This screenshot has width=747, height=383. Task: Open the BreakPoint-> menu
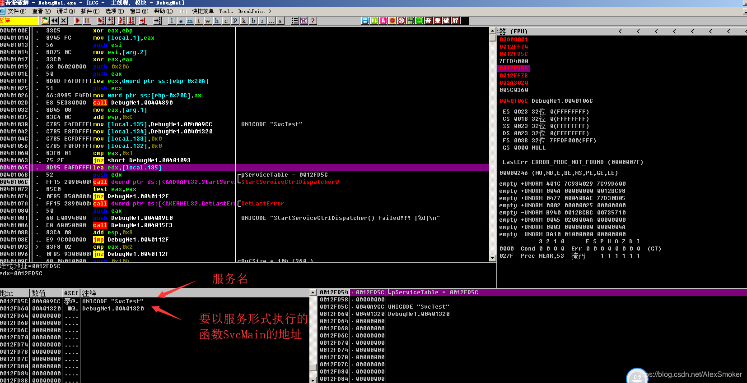click(255, 11)
